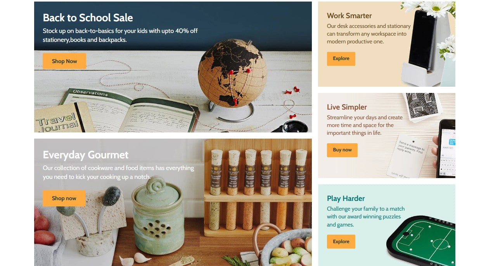Click the Travel Journal book image
The width and height of the screenshot is (486, 266).
point(62,118)
